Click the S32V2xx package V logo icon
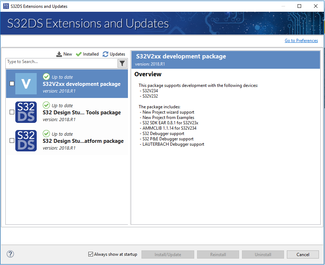 (26, 84)
